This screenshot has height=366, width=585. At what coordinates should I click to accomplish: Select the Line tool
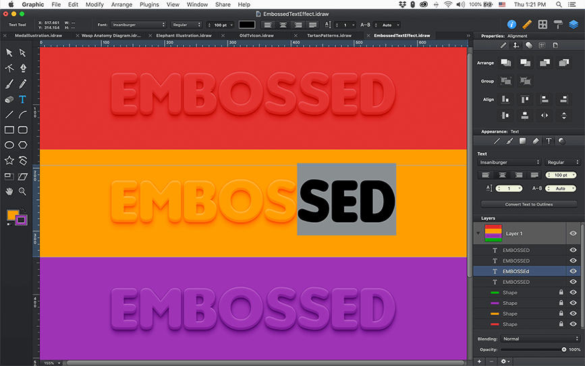[x=9, y=115]
